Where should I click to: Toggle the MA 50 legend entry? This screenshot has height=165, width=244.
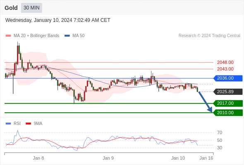pyautogui.click(x=74, y=36)
